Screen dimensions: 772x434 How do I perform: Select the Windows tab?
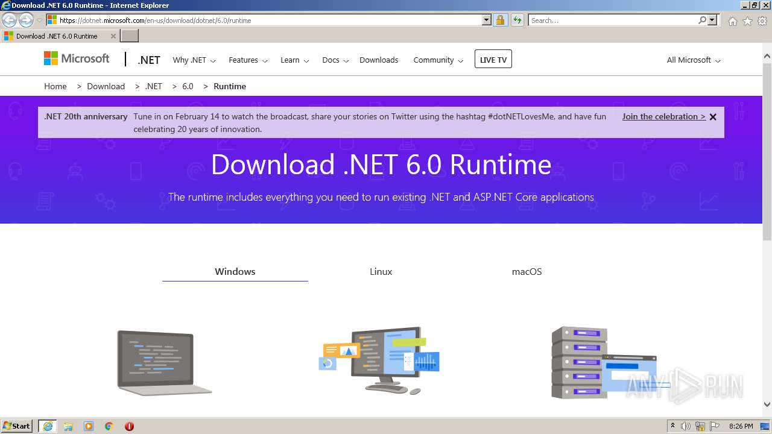point(235,272)
